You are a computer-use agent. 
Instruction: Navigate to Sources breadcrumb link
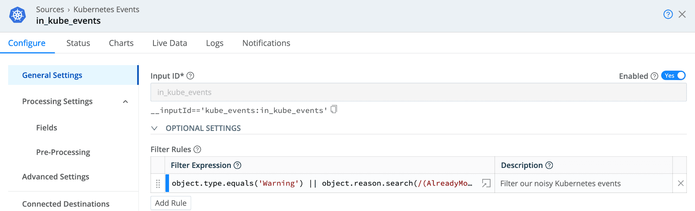(50, 9)
